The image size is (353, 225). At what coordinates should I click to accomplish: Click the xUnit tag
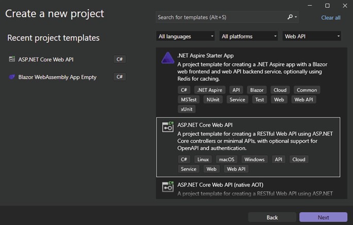(x=187, y=109)
